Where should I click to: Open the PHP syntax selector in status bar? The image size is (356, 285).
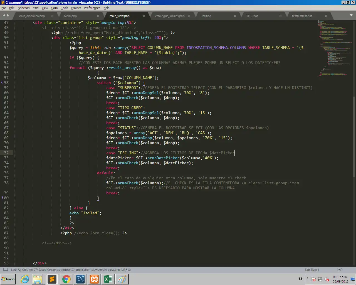(339, 270)
